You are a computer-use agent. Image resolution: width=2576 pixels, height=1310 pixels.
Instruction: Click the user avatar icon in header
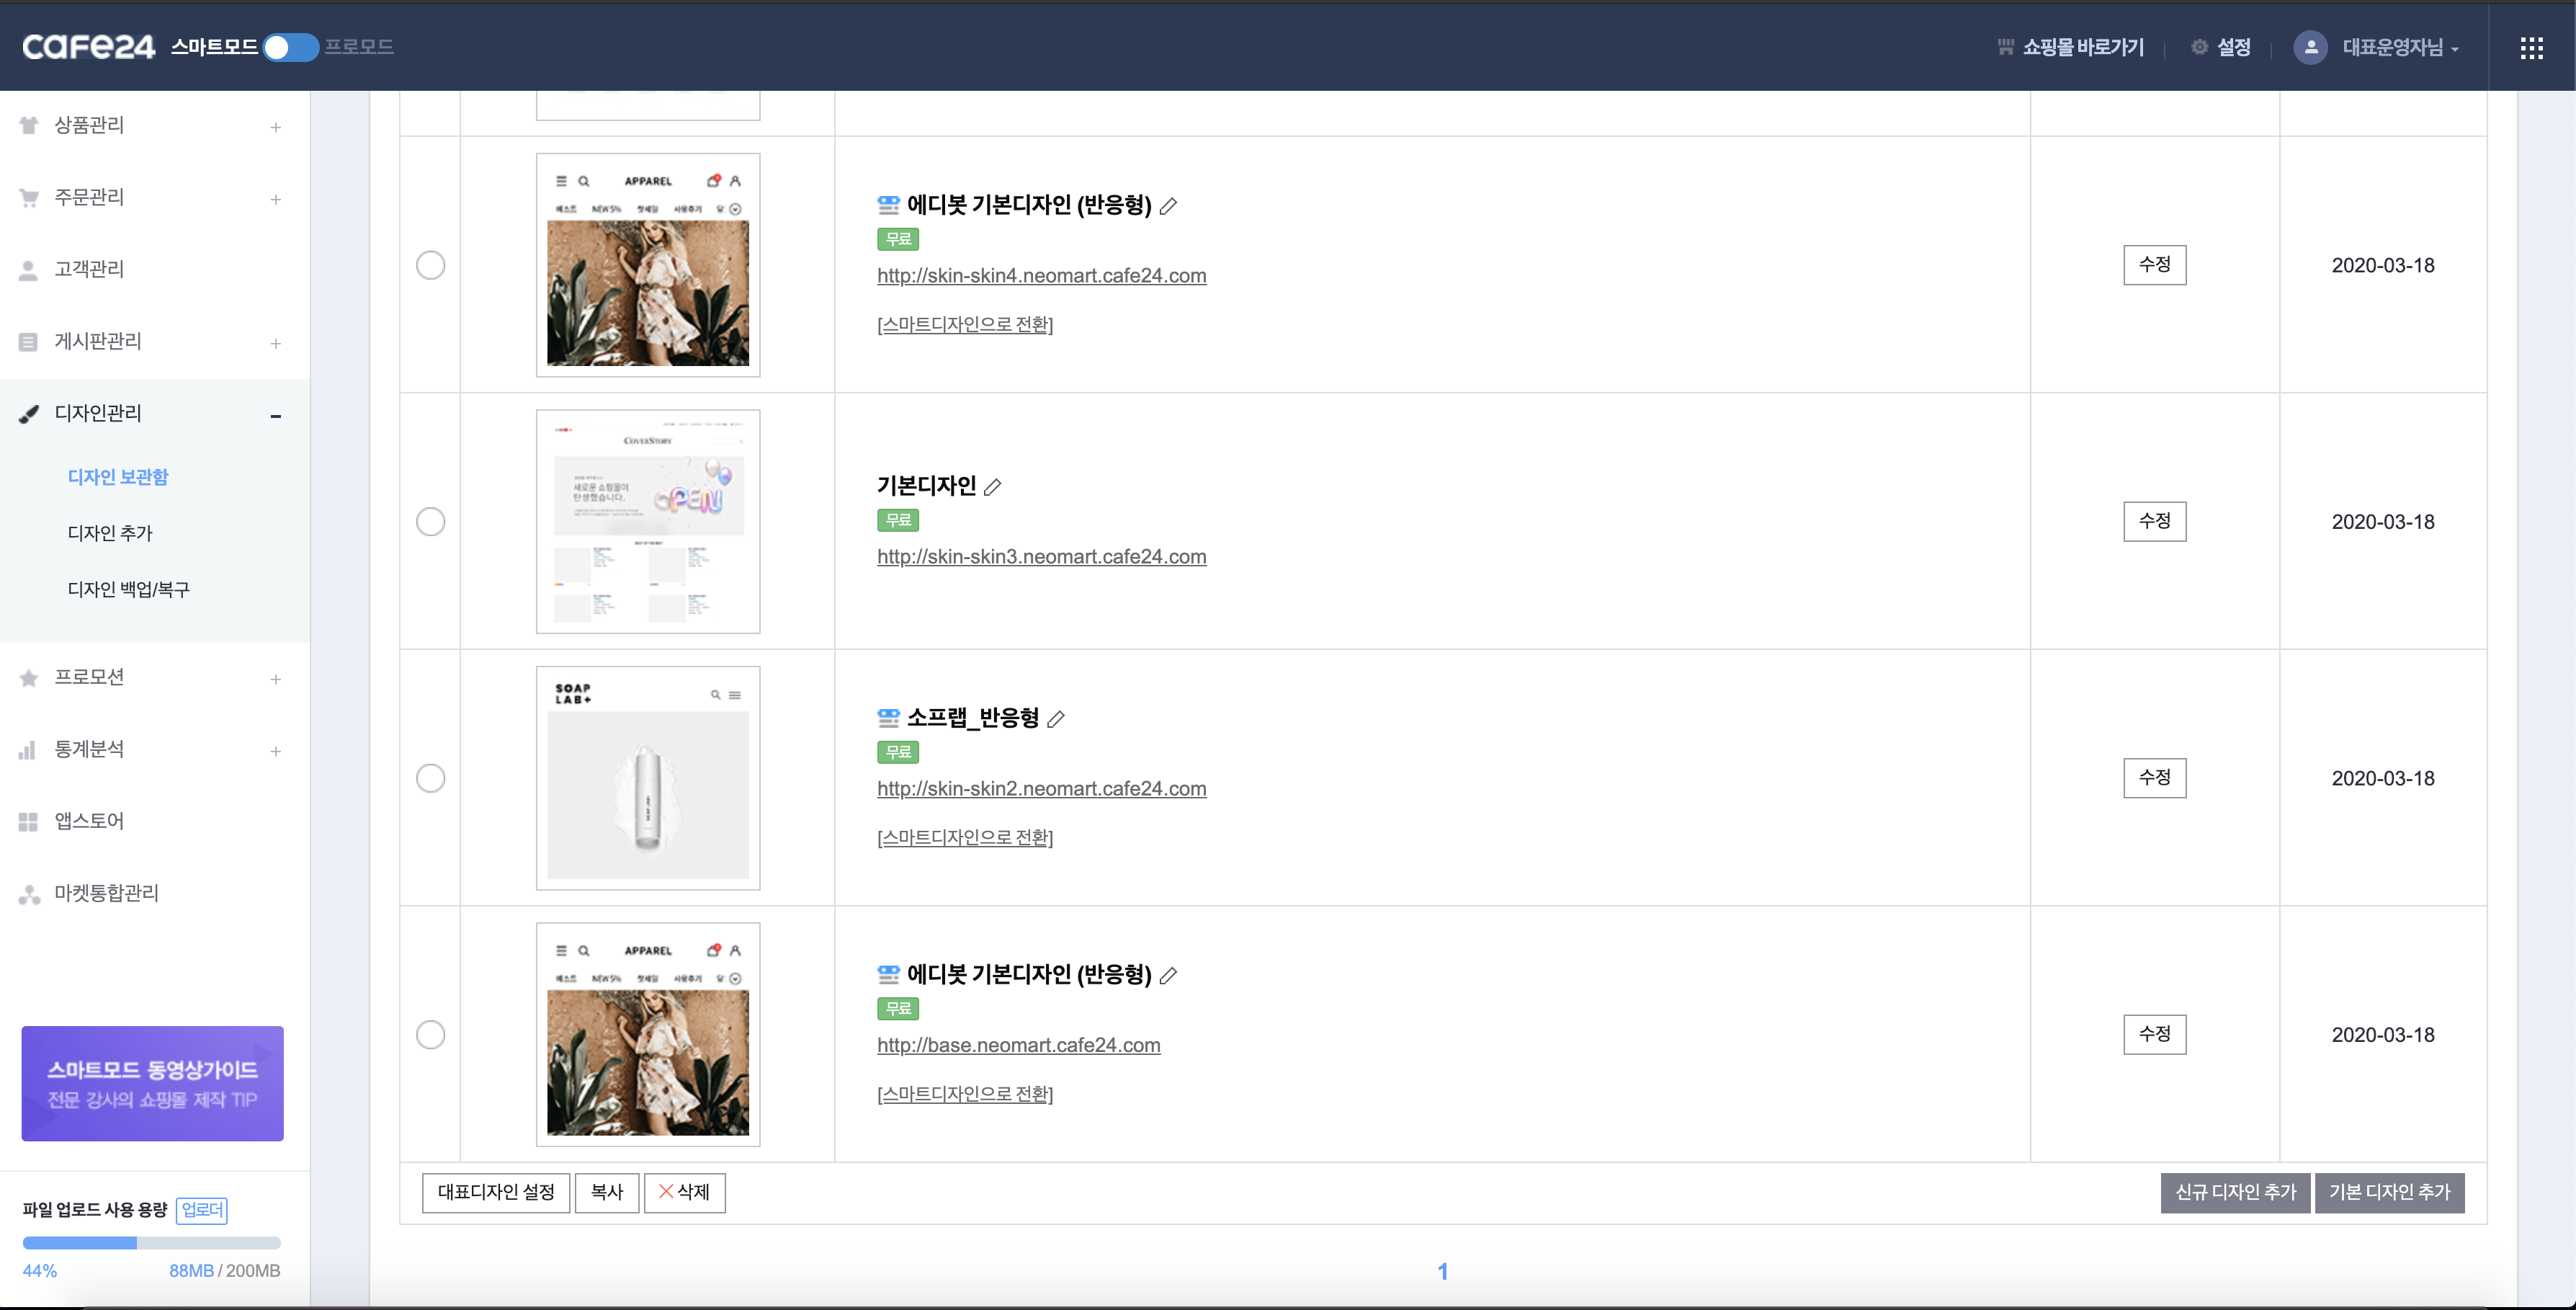[x=2310, y=47]
